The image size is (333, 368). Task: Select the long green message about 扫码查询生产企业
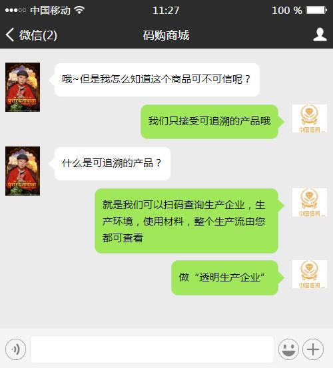pos(186,221)
